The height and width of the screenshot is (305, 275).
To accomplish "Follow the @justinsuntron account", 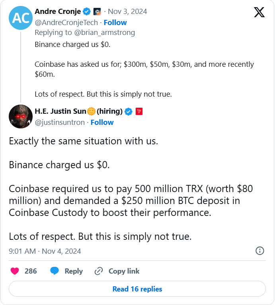I will pyautogui.click(x=102, y=122).
